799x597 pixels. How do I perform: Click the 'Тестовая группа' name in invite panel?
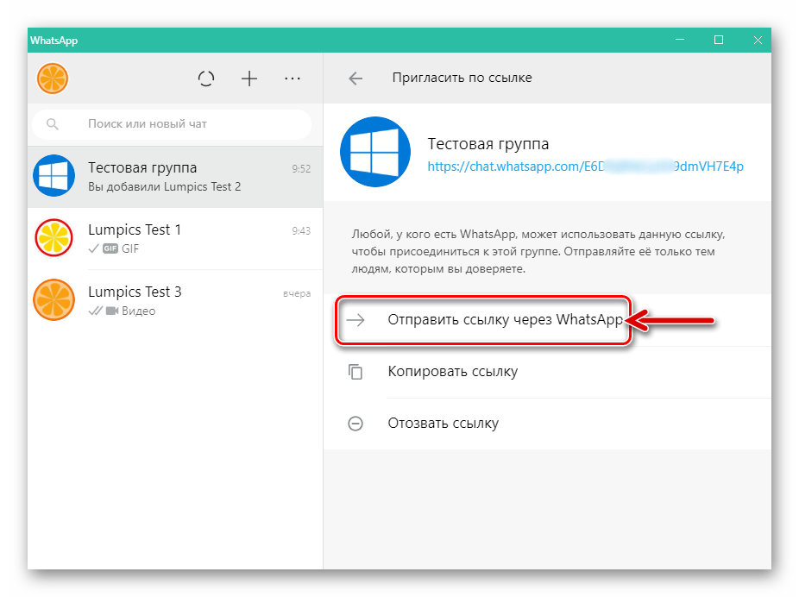[488, 144]
